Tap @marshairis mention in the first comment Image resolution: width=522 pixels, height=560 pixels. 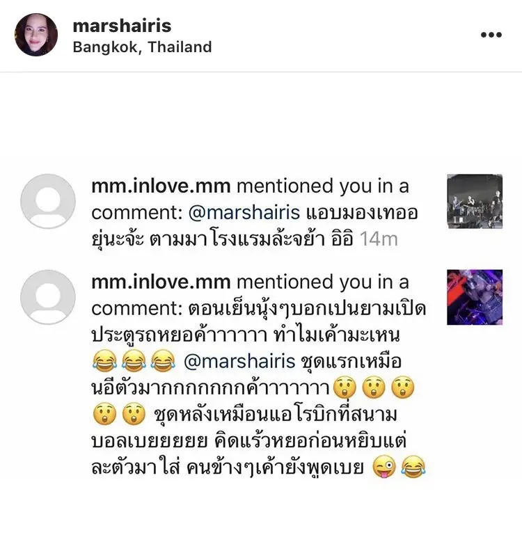tap(244, 212)
